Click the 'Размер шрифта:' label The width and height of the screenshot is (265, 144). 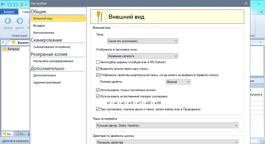click(x=111, y=82)
